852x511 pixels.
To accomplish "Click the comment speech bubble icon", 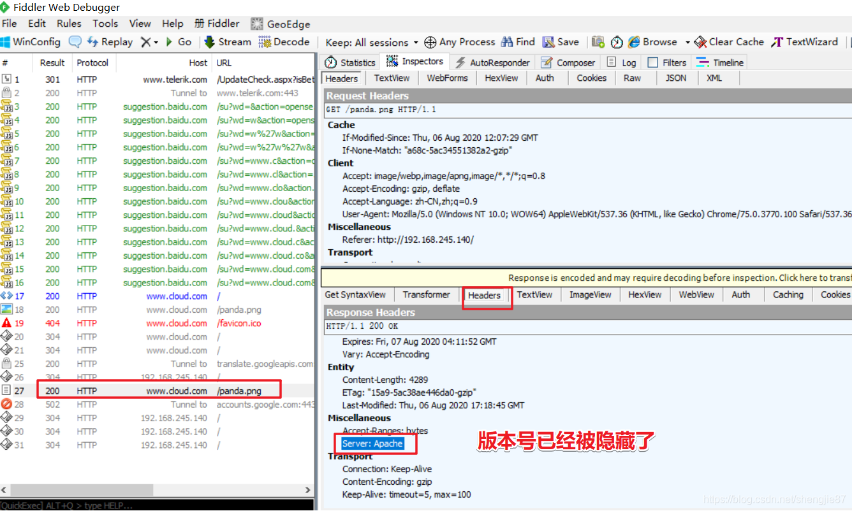I will click(x=75, y=42).
